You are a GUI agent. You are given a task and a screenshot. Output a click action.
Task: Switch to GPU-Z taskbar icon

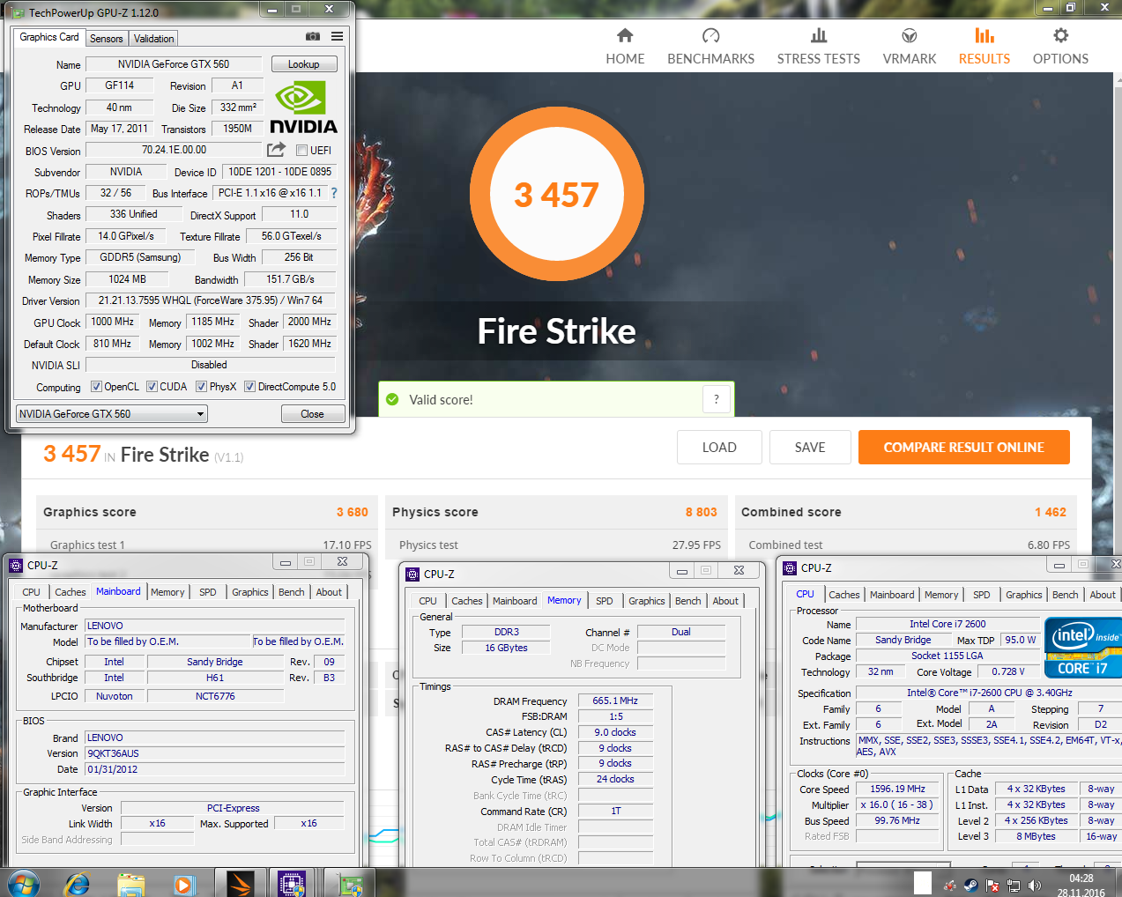pos(351,884)
